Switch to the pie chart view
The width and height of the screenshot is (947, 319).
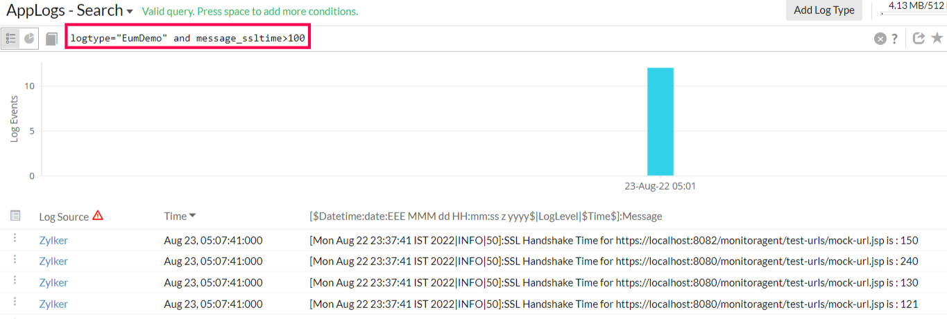point(29,39)
